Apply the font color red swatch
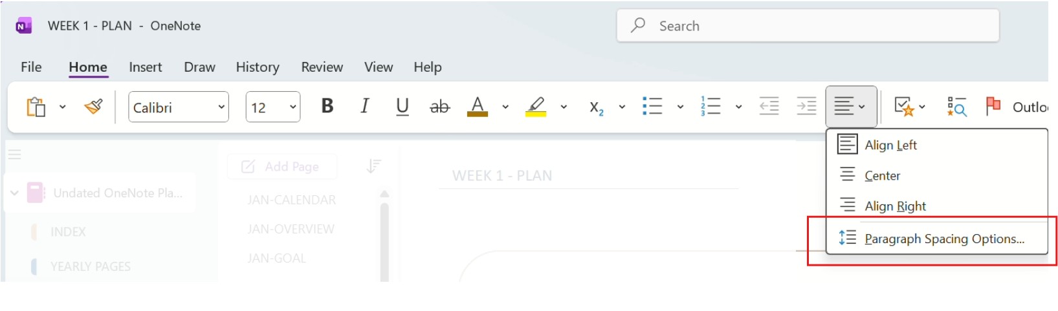 click(478, 107)
